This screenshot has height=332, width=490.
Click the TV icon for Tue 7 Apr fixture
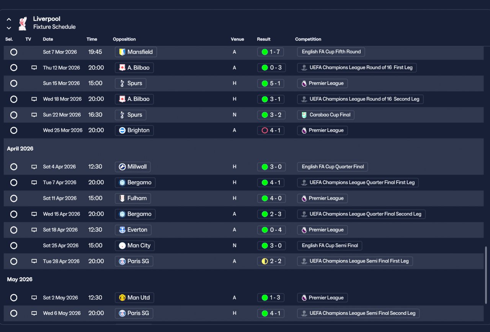[x=34, y=182]
